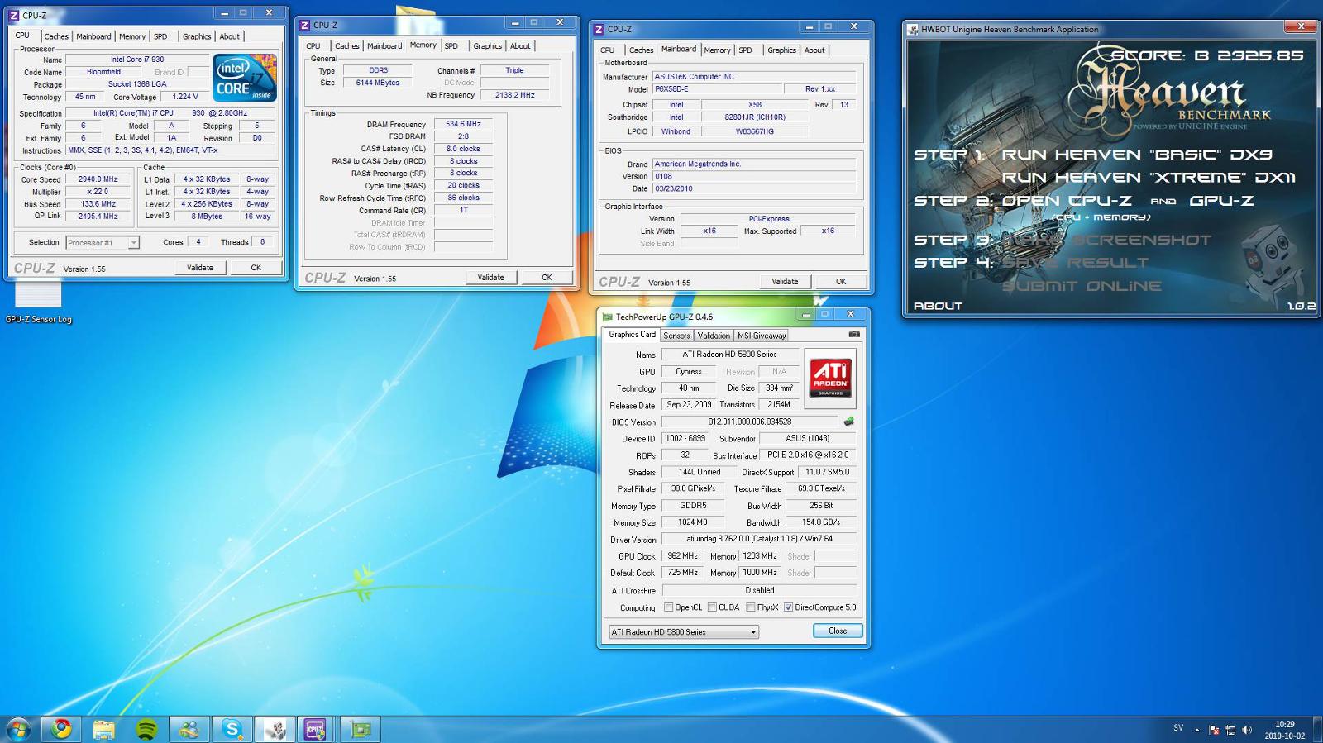Open Spotify from the taskbar

point(146,729)
